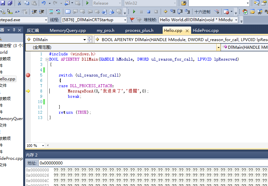Close the solution explorer panel
This screenshot has width=268, height=186.
(20, 30)
